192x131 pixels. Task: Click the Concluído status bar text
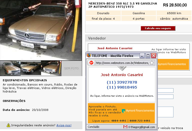(93, 127)
